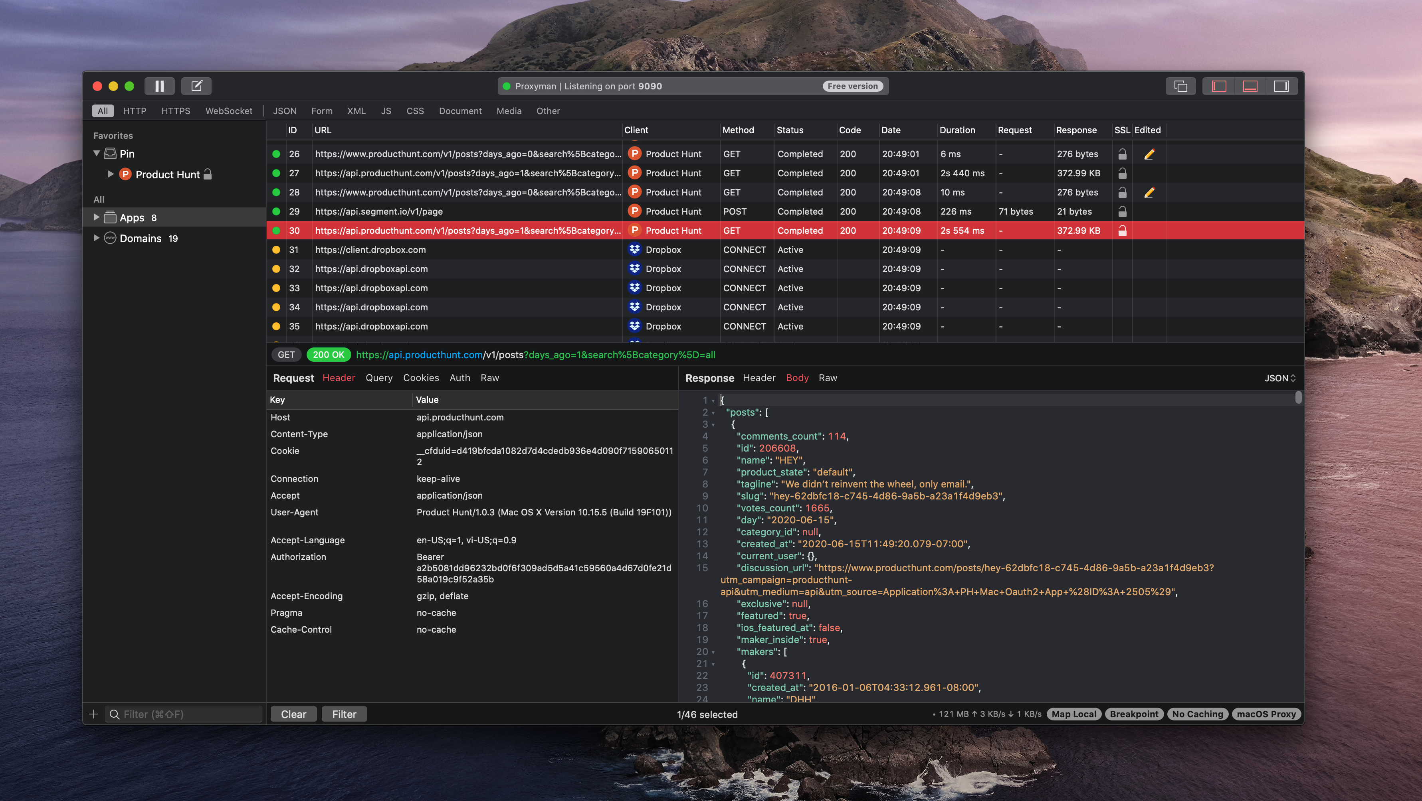
Task: Toggle the bottom detail panel icon
Action: point(1250,86)
